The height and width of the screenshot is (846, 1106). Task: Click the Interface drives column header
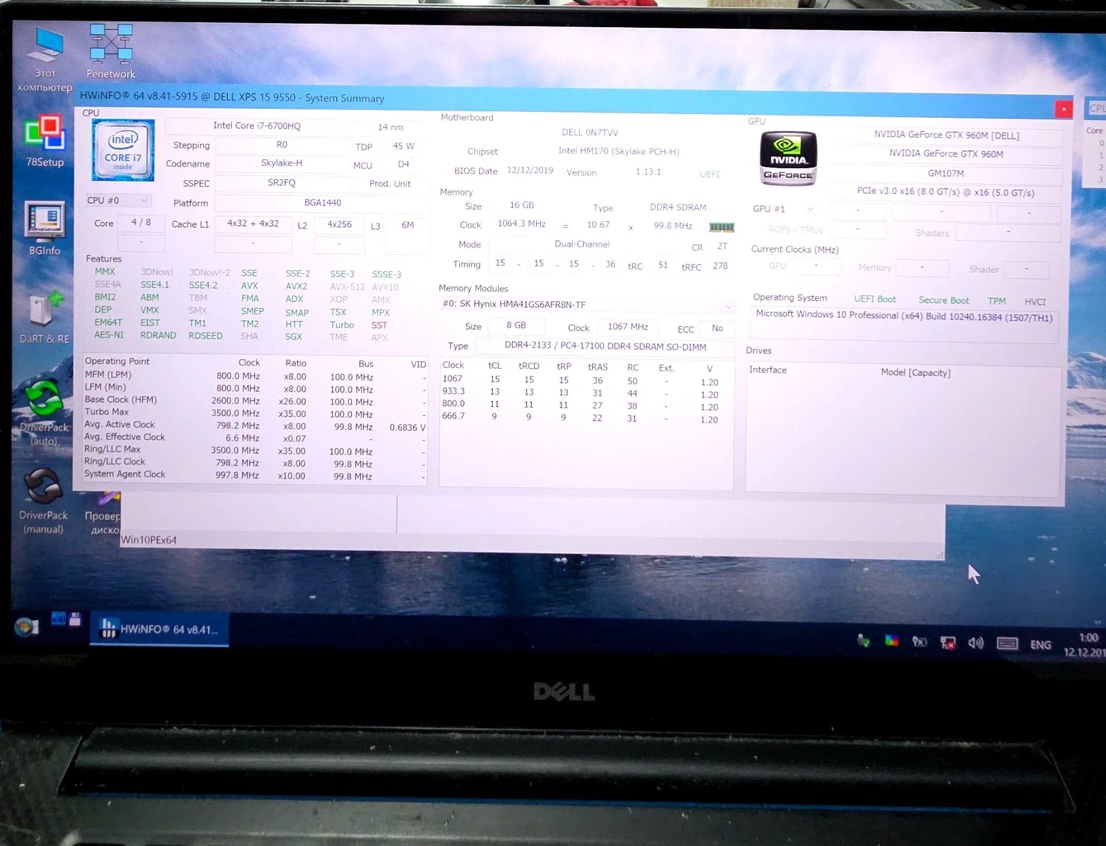pyautogui.click(x=768, y=370)
